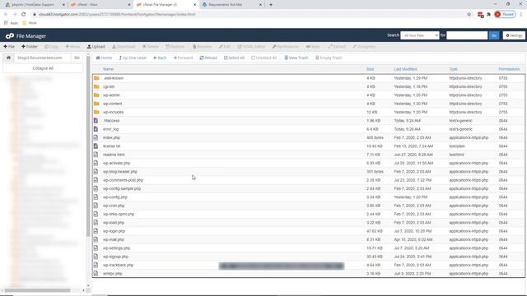Create a new file with + File
527x296 pixels.
tap(9, 47)
